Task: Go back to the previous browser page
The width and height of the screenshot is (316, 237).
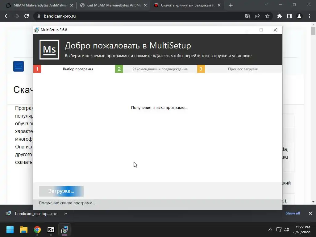Action: click(7, 16)
